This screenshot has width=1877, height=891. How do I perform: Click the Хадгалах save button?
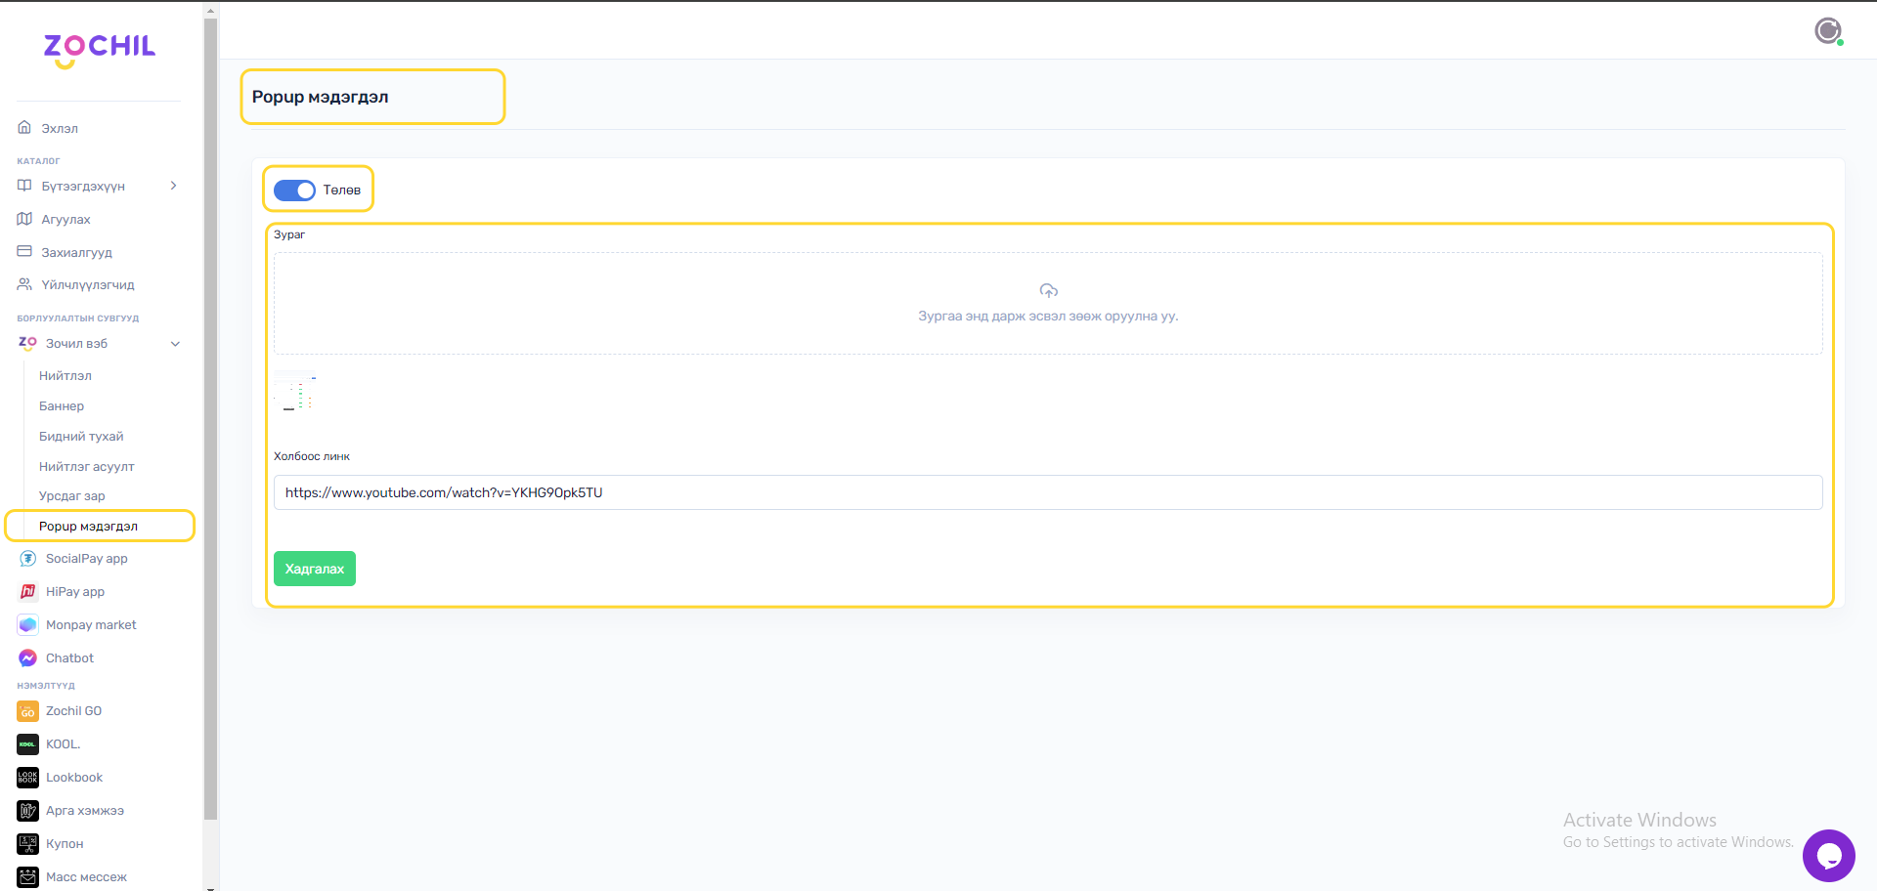[314, 569]
